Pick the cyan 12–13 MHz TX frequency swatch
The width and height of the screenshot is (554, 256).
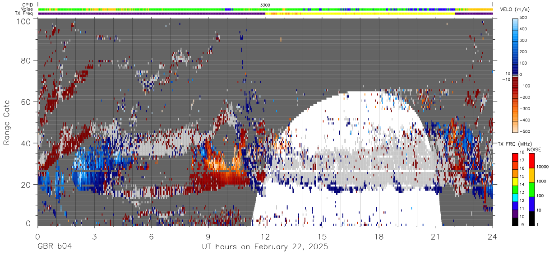pyautogui.click(x=515, y=197)
